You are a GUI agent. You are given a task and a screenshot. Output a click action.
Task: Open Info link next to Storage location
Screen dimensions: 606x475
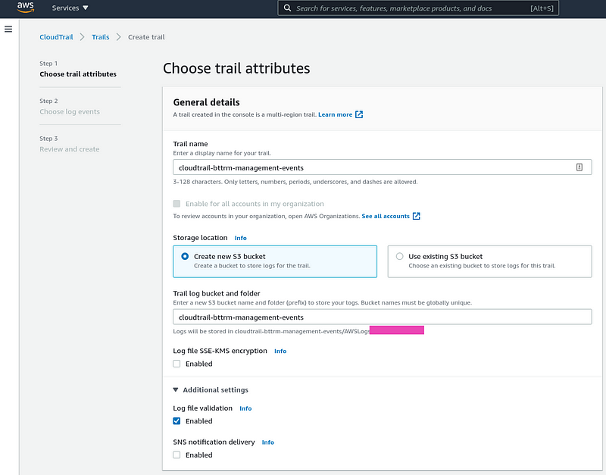[240, 238]
